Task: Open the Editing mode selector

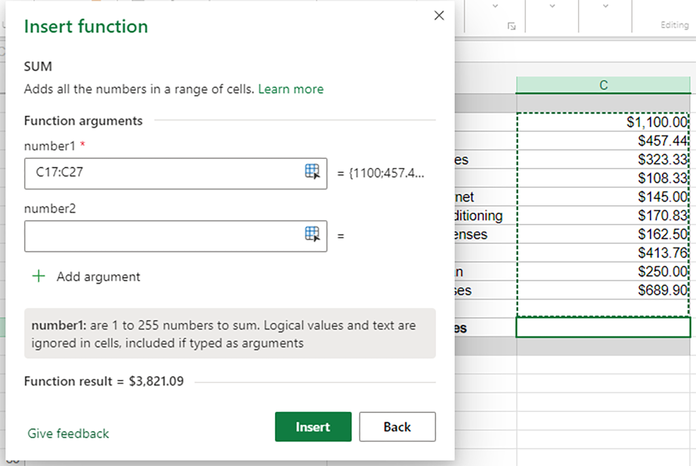Action: tap(675, 25)
